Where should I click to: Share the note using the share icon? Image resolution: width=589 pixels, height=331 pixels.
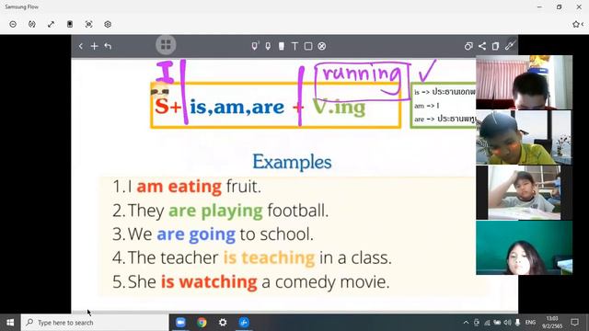(482, 46)
